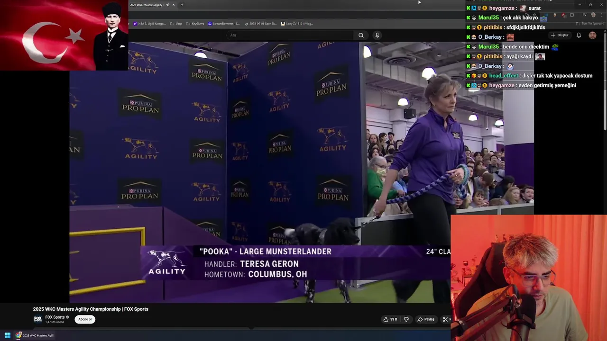Click chat username 'head_effect'
Image resolution: width=607 pixels, height=341 pixels.
504,76
